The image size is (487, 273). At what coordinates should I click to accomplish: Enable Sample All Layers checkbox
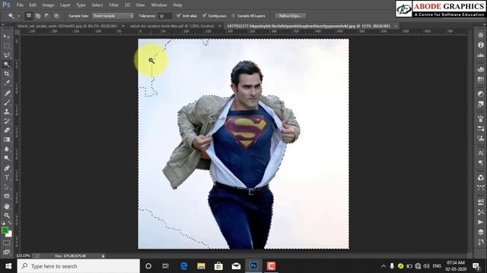click(234, 16)
